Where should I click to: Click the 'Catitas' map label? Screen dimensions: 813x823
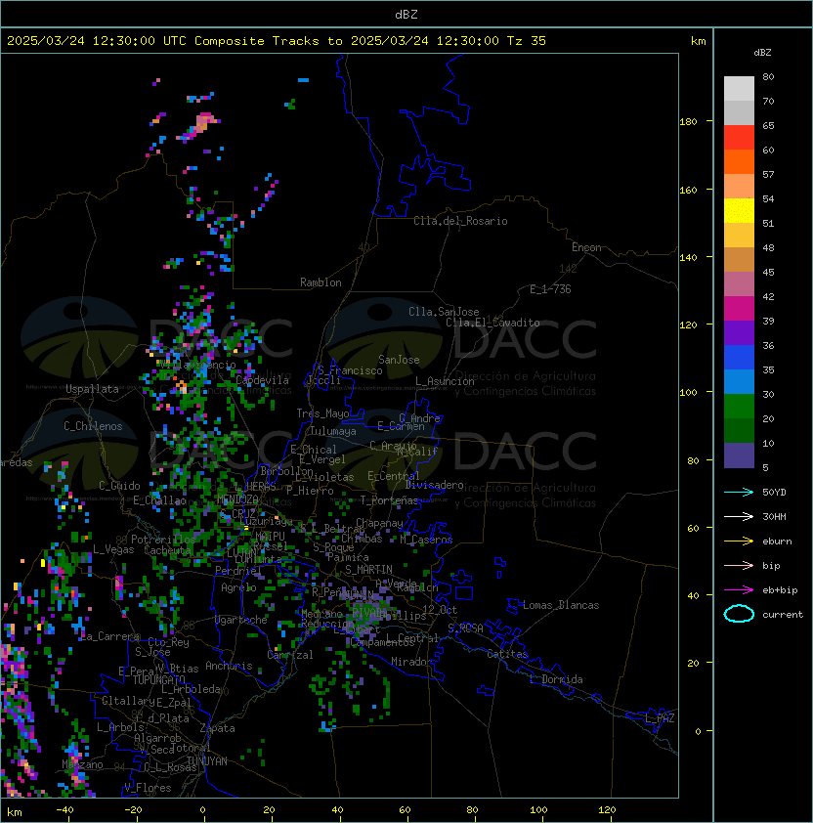click(x=507, y=654)
